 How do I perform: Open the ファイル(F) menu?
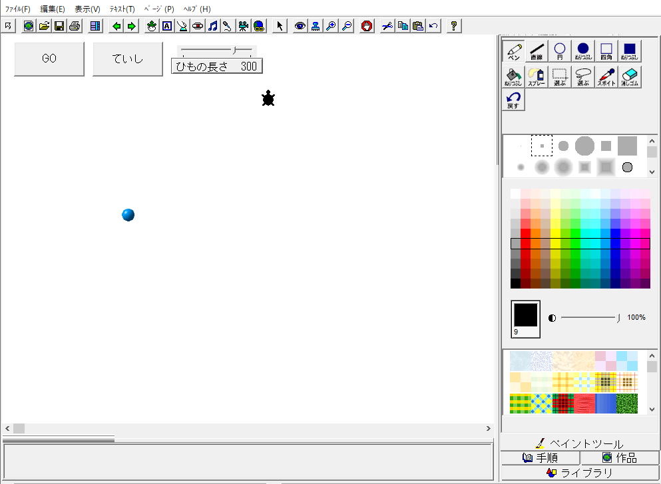pos(18,9)
